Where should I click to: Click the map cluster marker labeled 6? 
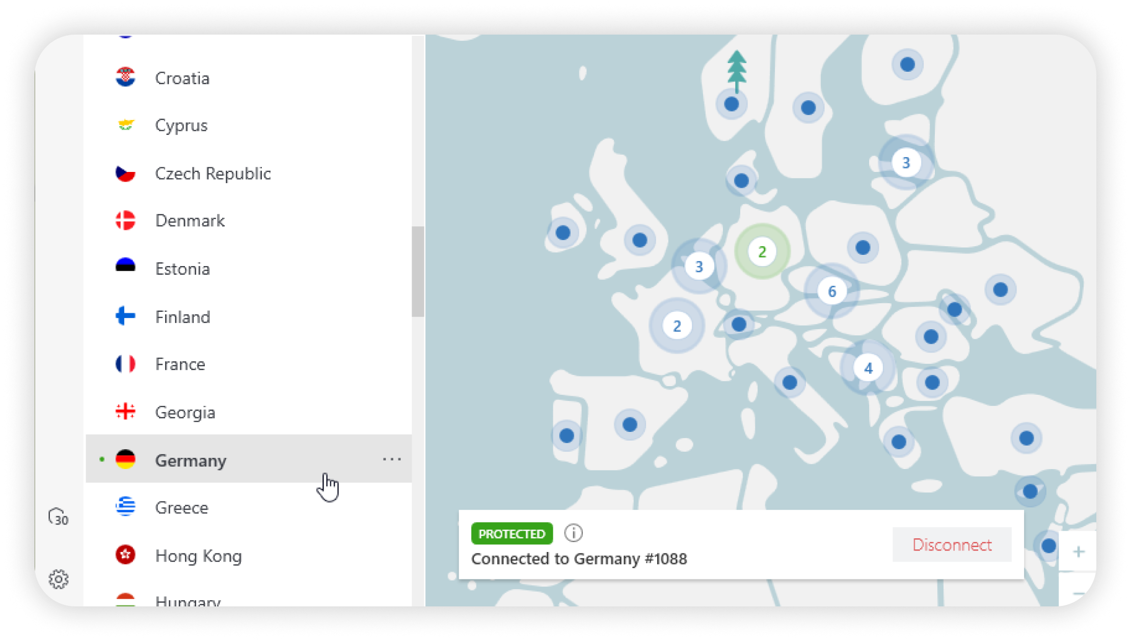(x=831, y=291)
